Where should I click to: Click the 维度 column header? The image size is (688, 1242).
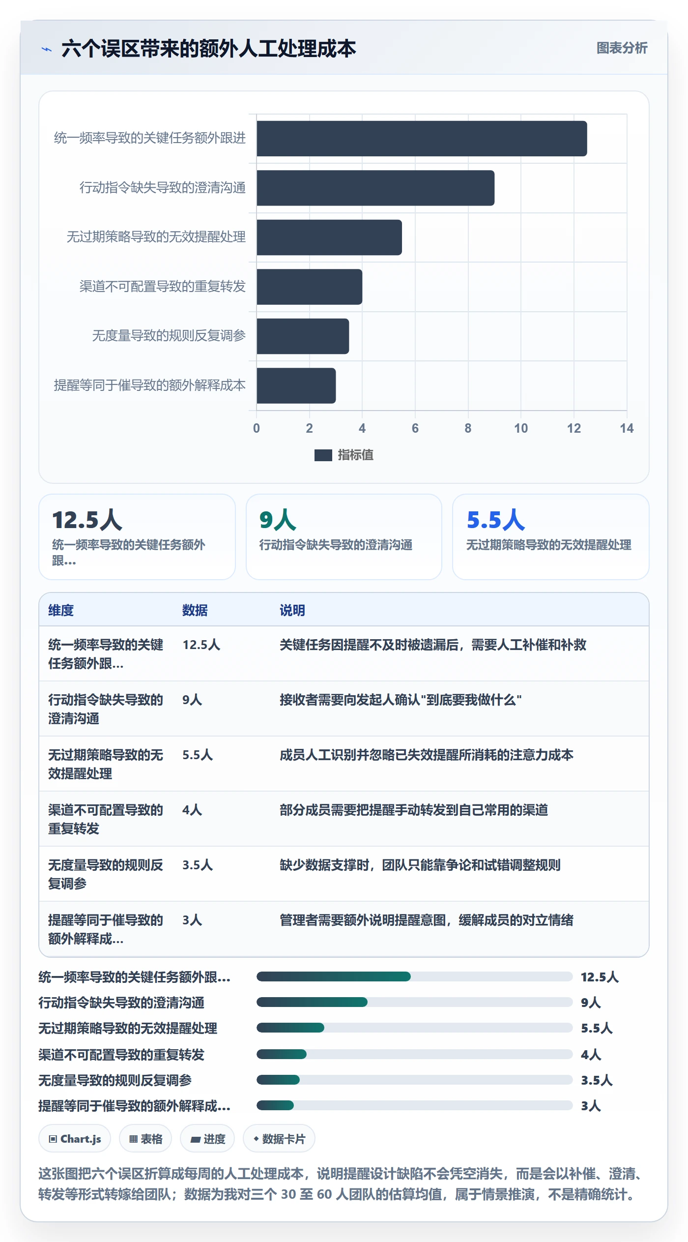coord(61,610)
